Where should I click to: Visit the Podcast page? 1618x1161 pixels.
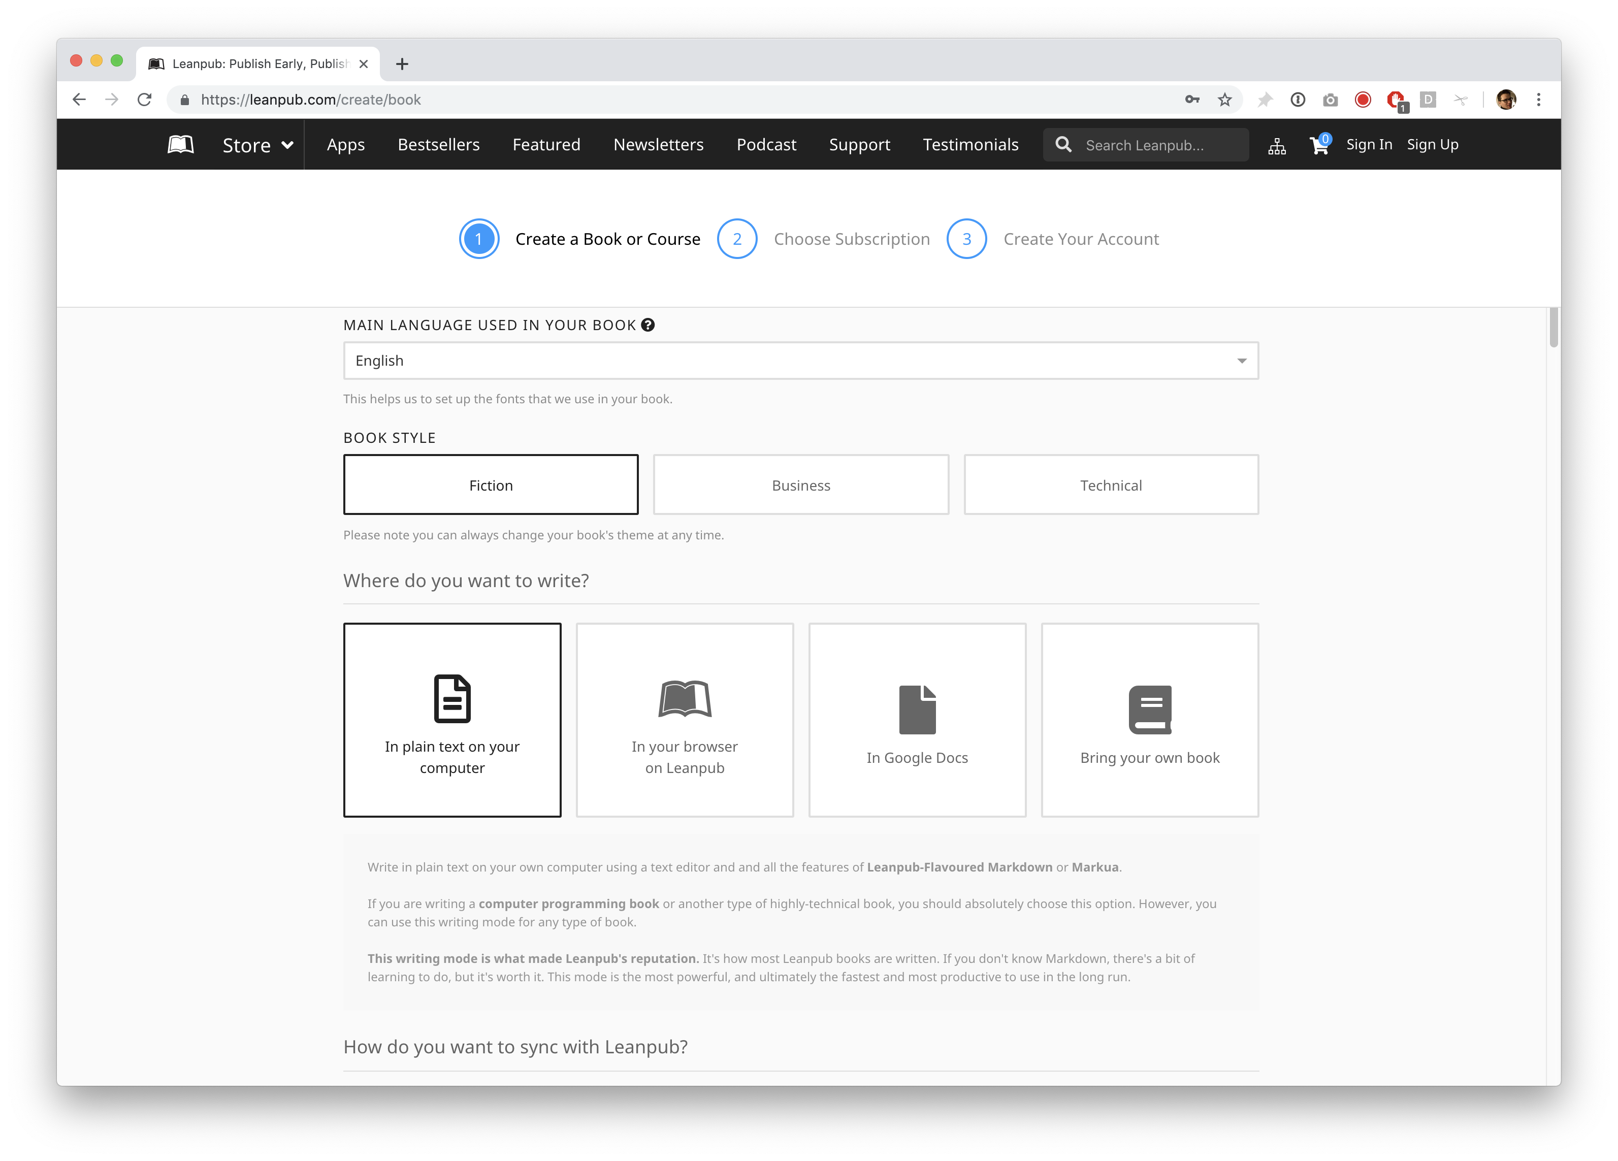(766, 145)
